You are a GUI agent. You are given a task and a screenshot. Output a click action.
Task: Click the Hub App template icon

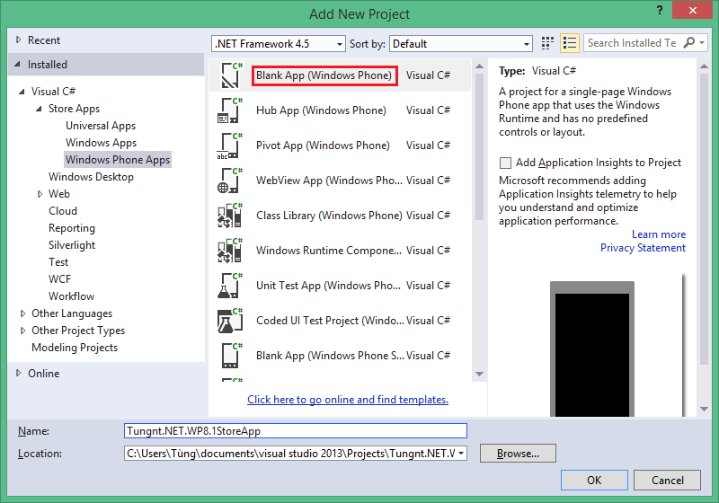(x=231, y=110)
